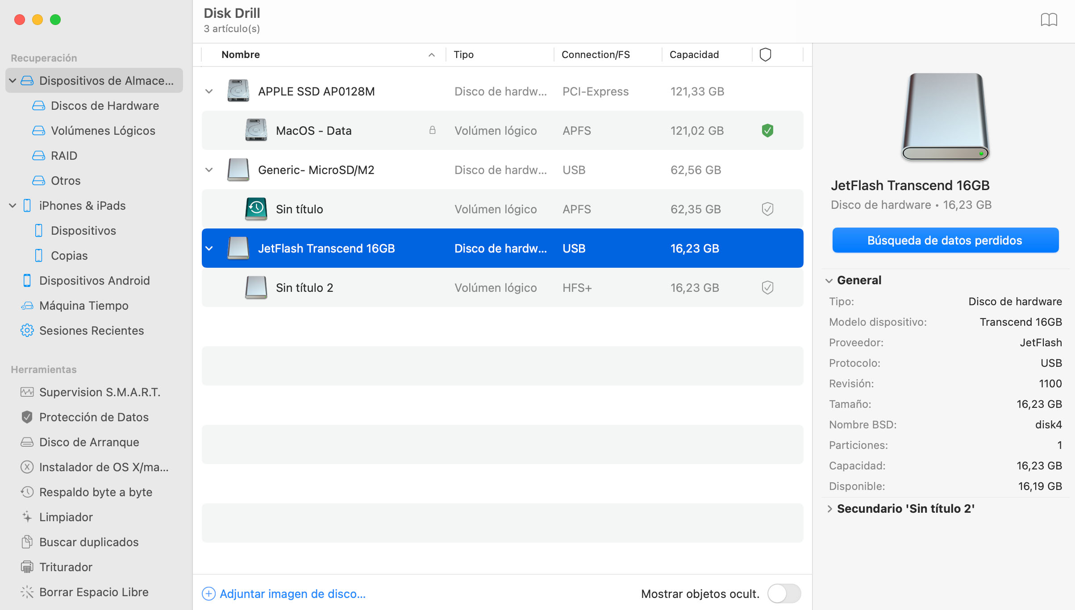Click the shield column header icon

tap(765, 54)
